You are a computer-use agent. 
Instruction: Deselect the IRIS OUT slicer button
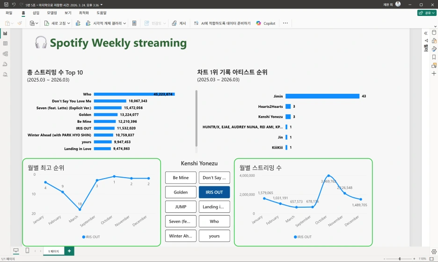pyautogui.click(x=214, y=192)
